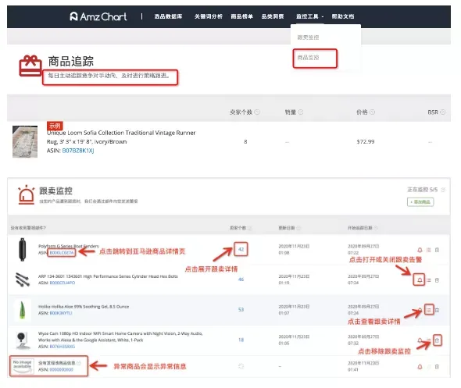
Task: Click the help icon beside 卖家个数 in product tracking header
Action: point(257,112)
